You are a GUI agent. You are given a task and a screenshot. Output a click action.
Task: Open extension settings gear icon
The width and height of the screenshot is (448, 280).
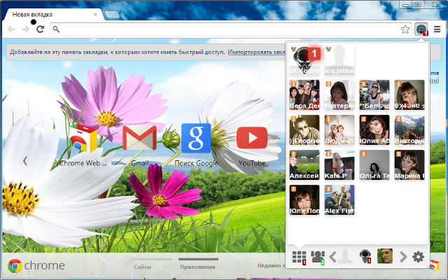[419, 257]
